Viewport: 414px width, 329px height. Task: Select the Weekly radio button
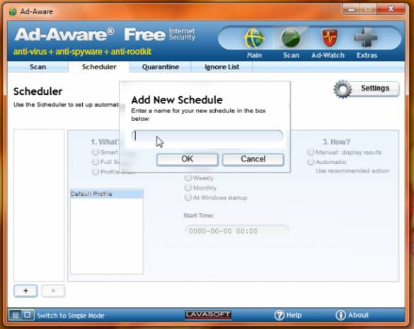point(188,178)
